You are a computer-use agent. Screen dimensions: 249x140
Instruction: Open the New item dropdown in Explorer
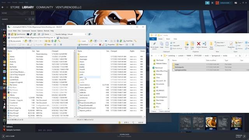(220, 43)
